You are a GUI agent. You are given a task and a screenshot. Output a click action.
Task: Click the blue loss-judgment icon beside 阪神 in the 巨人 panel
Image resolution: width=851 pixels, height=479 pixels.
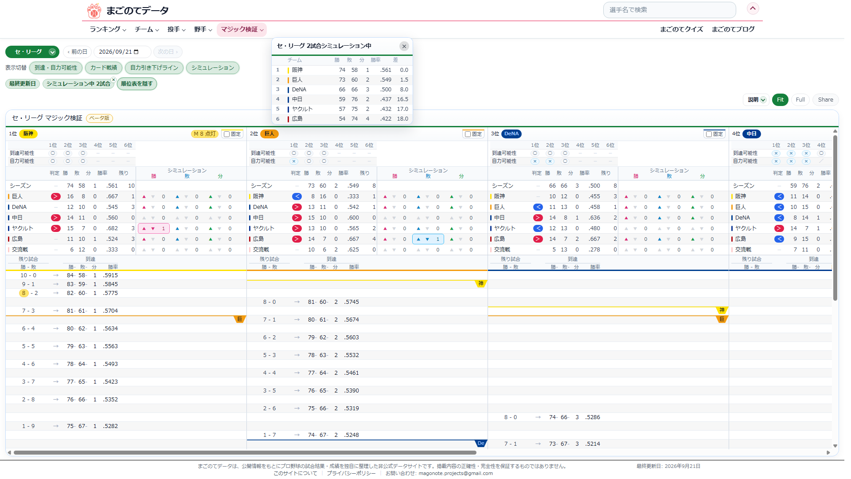[297, 196]
